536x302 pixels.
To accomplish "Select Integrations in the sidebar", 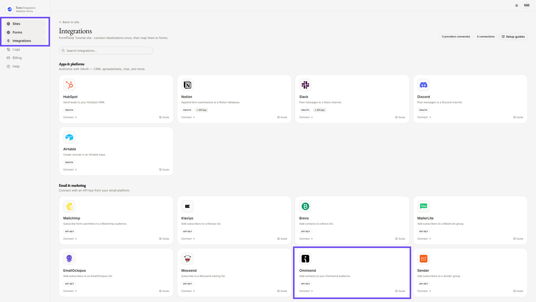I will pyautogui.click(x=25, y=41).
